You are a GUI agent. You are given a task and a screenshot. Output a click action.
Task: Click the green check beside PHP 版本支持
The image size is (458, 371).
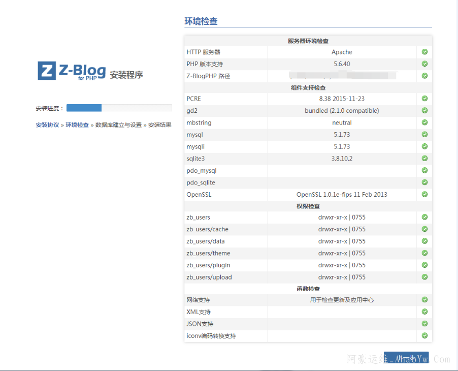coord(424,64)
